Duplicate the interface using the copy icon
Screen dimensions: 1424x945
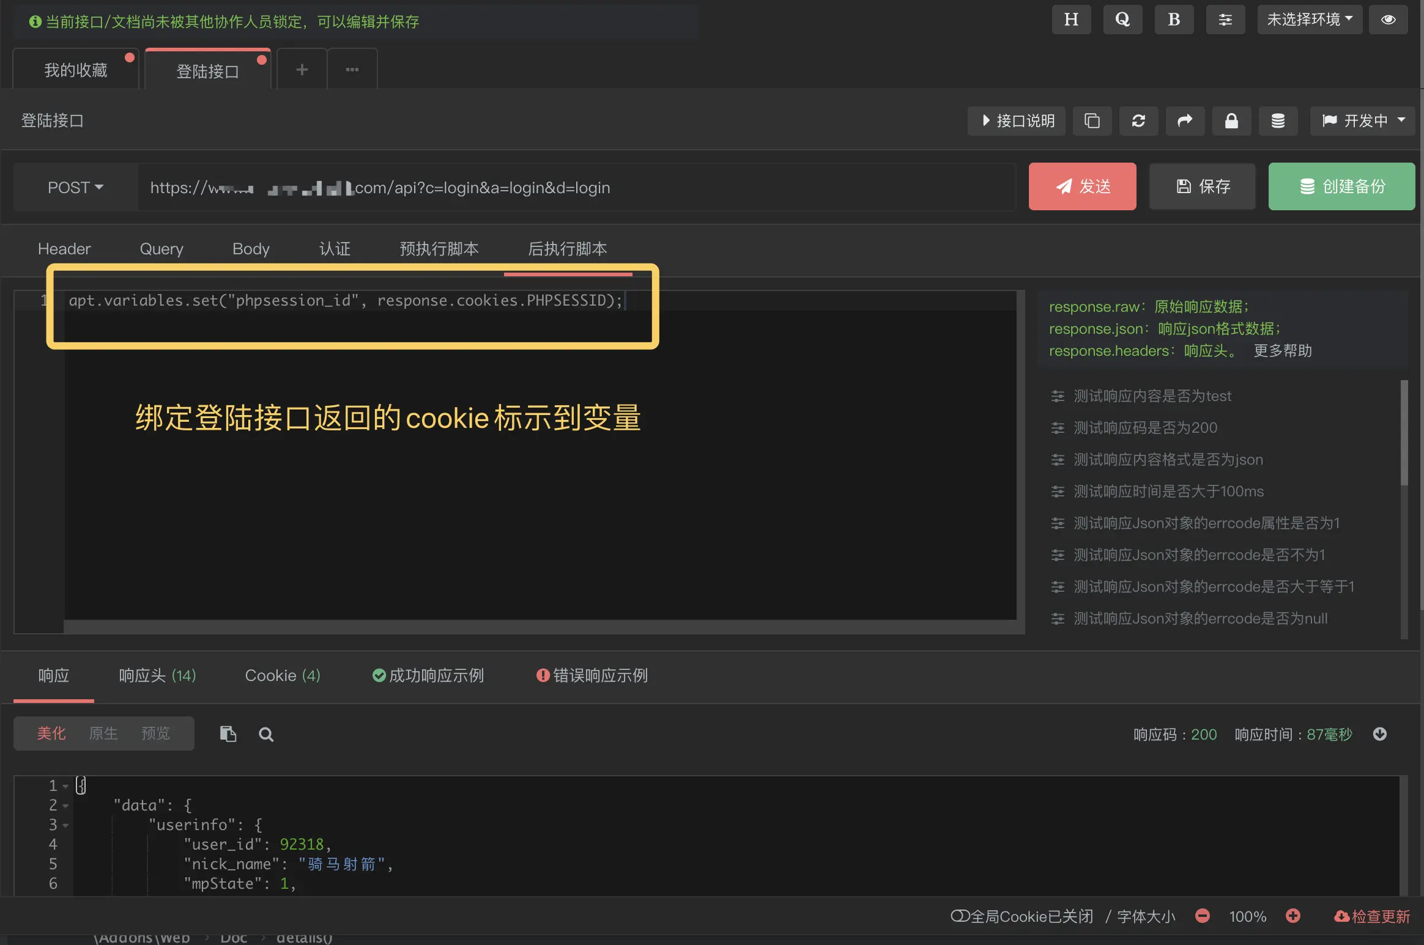(x=1092, y=121)
